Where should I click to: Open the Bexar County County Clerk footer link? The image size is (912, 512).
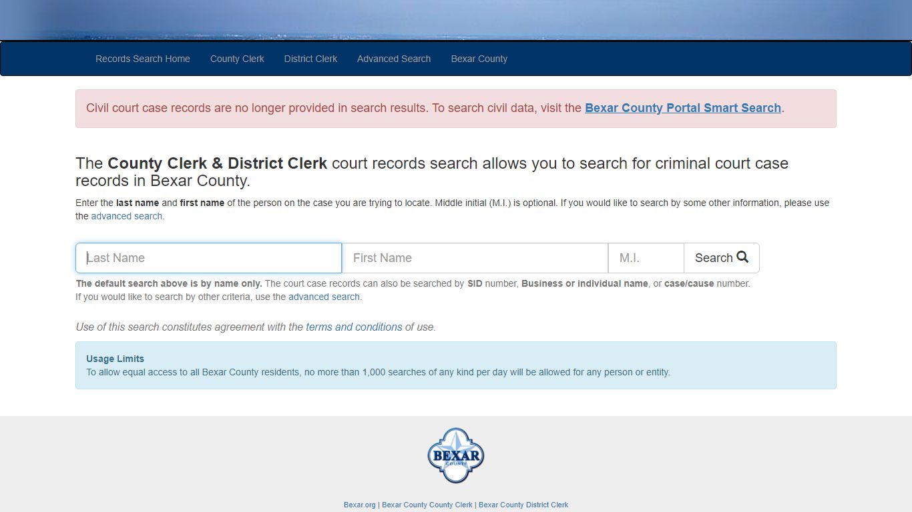[x=427, y=505]
